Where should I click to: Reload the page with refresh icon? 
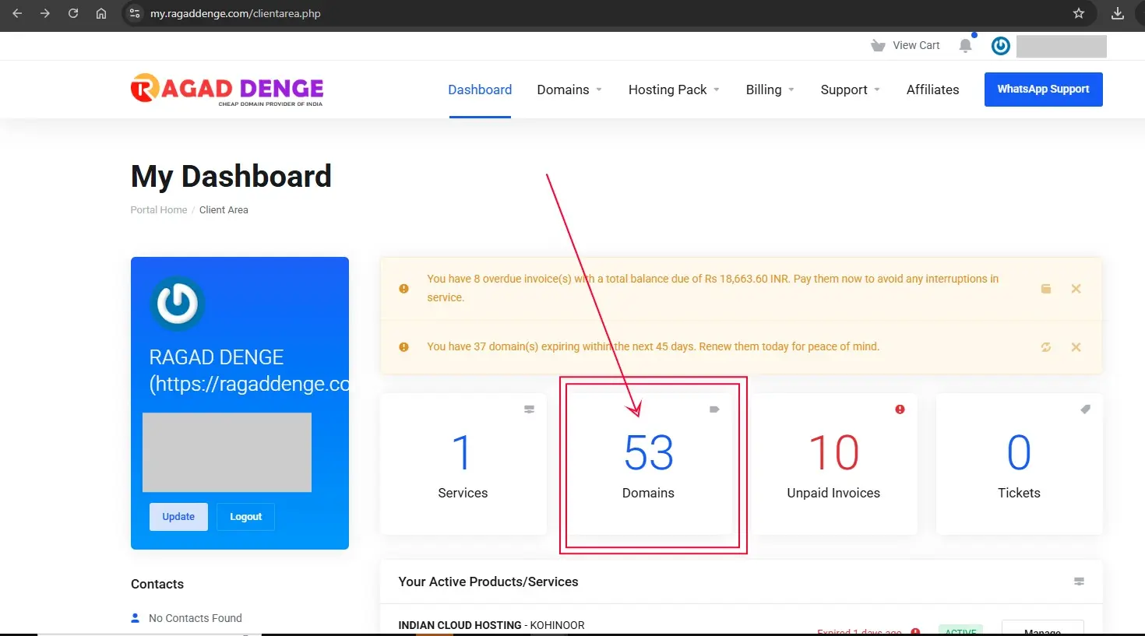pyautogui.click(x=73, y=13)
